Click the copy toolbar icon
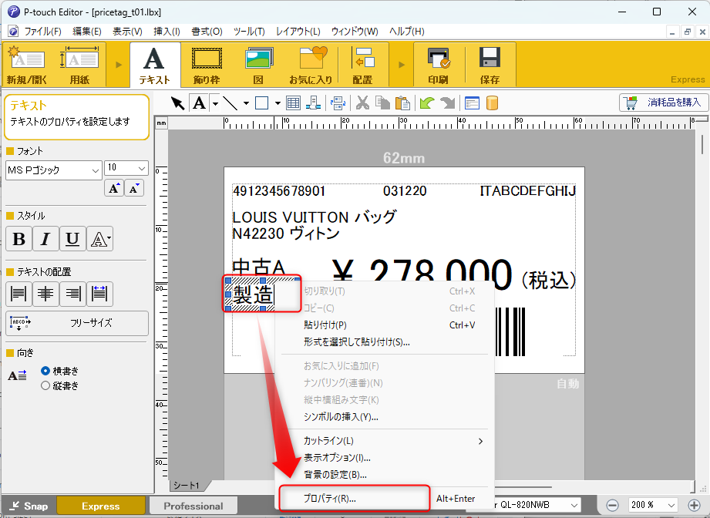This screenshot has height=518, width=710. click(x=382, y=103)
